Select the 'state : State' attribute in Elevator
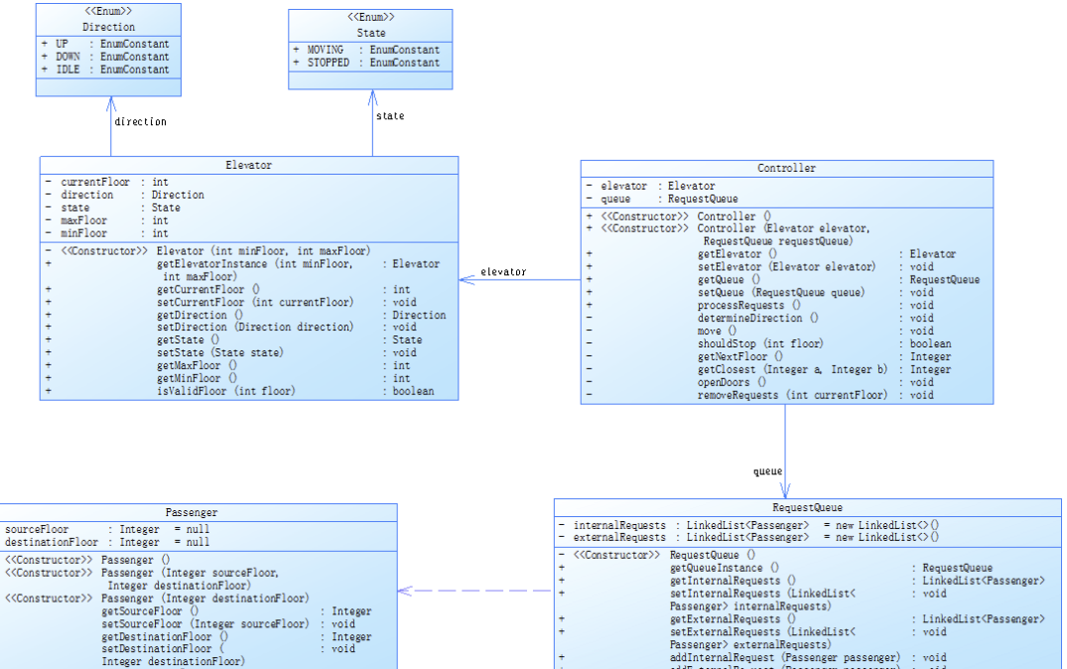The height and width of the screenshot is (669, 1067). (x=113, y=207)
